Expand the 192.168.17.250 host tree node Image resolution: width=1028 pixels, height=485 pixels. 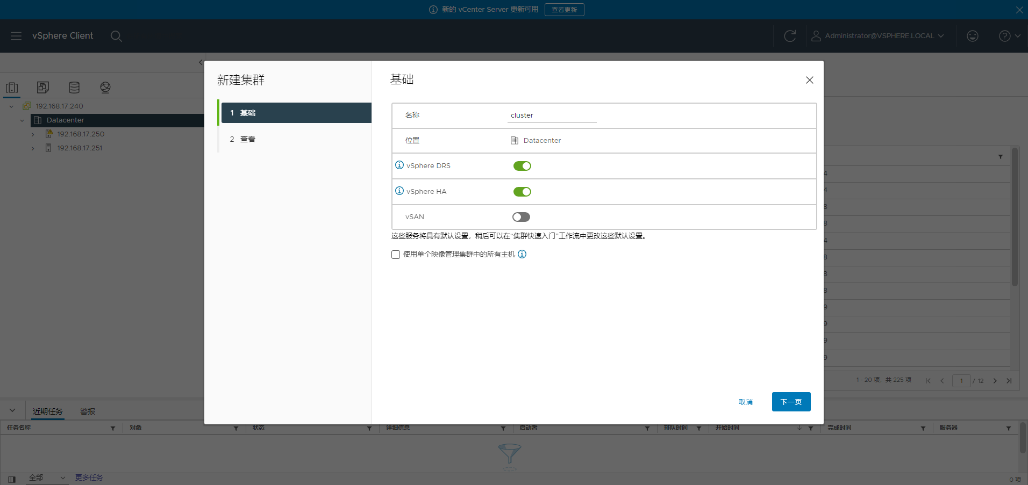(x=33, y=134)
